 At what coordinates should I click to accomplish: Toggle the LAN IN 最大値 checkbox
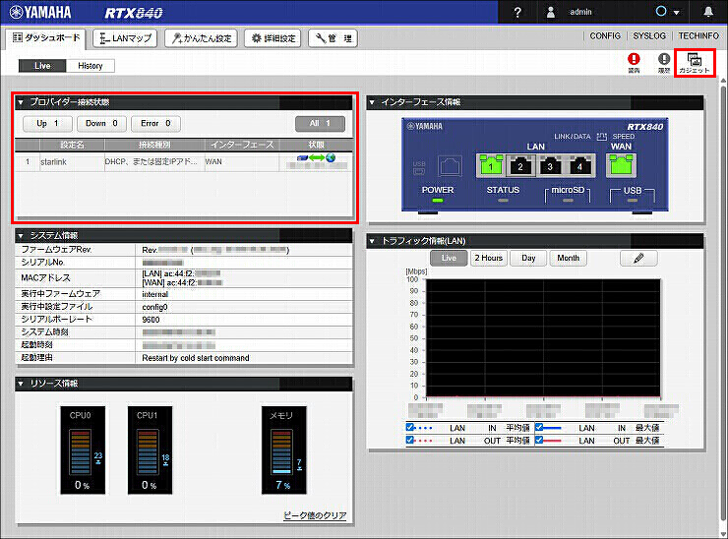[x=540, y=428]
